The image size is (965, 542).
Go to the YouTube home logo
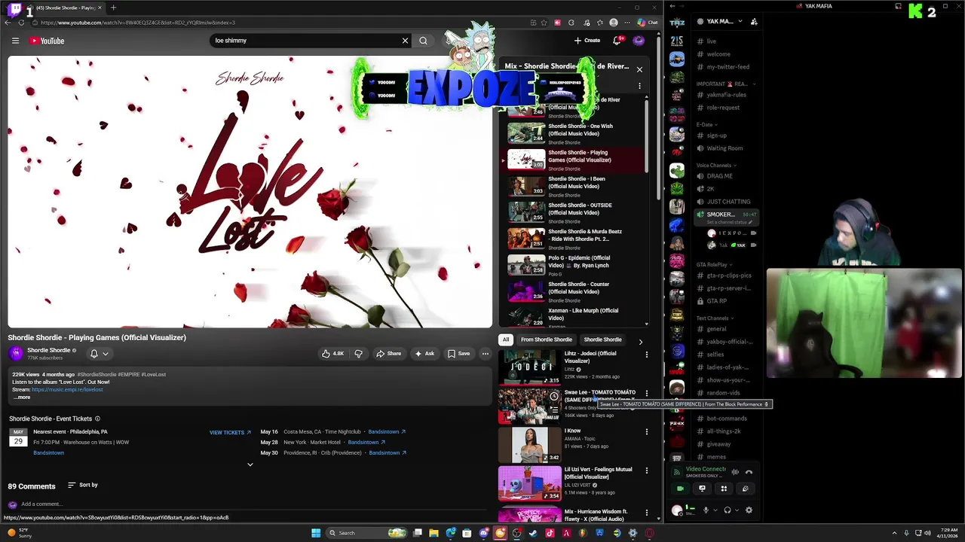point(47,41)
